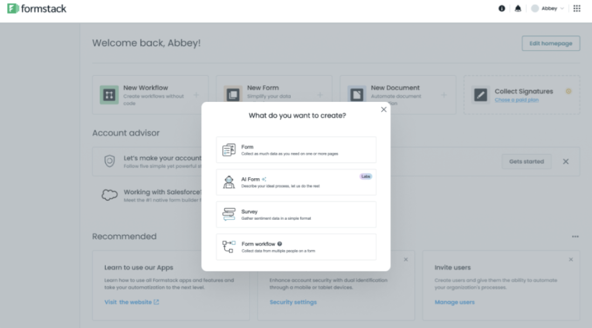Click the Gets started button
Viewport: 592px width, 328px height.
point(526,161)
